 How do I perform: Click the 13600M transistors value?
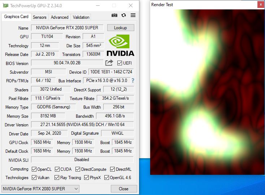(x=93, y=54)
